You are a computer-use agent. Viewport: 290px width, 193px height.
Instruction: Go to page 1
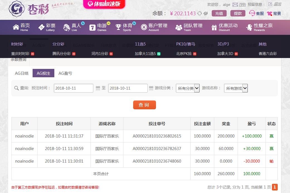coord(275,187)
